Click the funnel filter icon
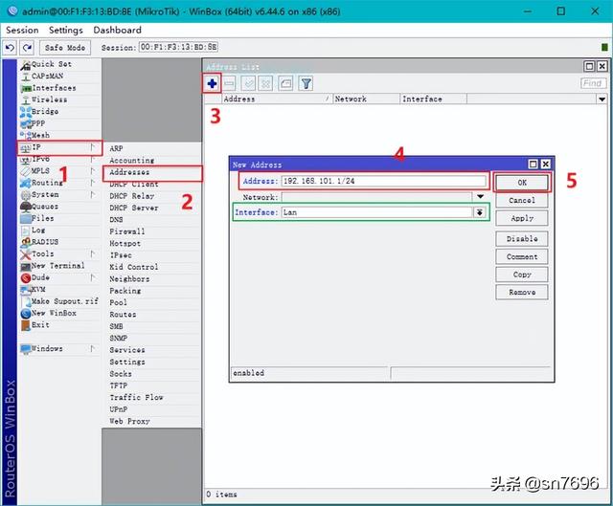The image size is (613, 506). [306, 83]
